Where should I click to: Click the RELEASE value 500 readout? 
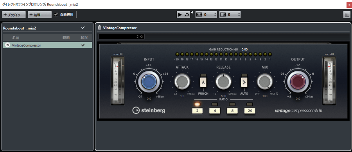tap(223, 96)
